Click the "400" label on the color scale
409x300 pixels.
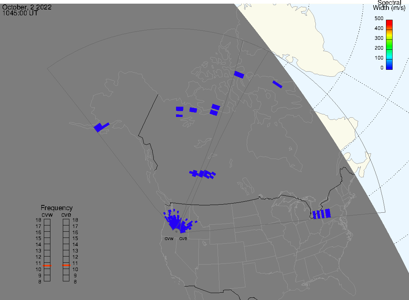(379, 28)
